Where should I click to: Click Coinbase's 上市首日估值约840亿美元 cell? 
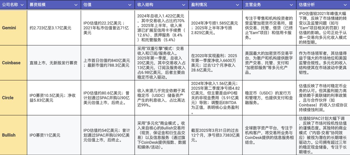[107, 62]
